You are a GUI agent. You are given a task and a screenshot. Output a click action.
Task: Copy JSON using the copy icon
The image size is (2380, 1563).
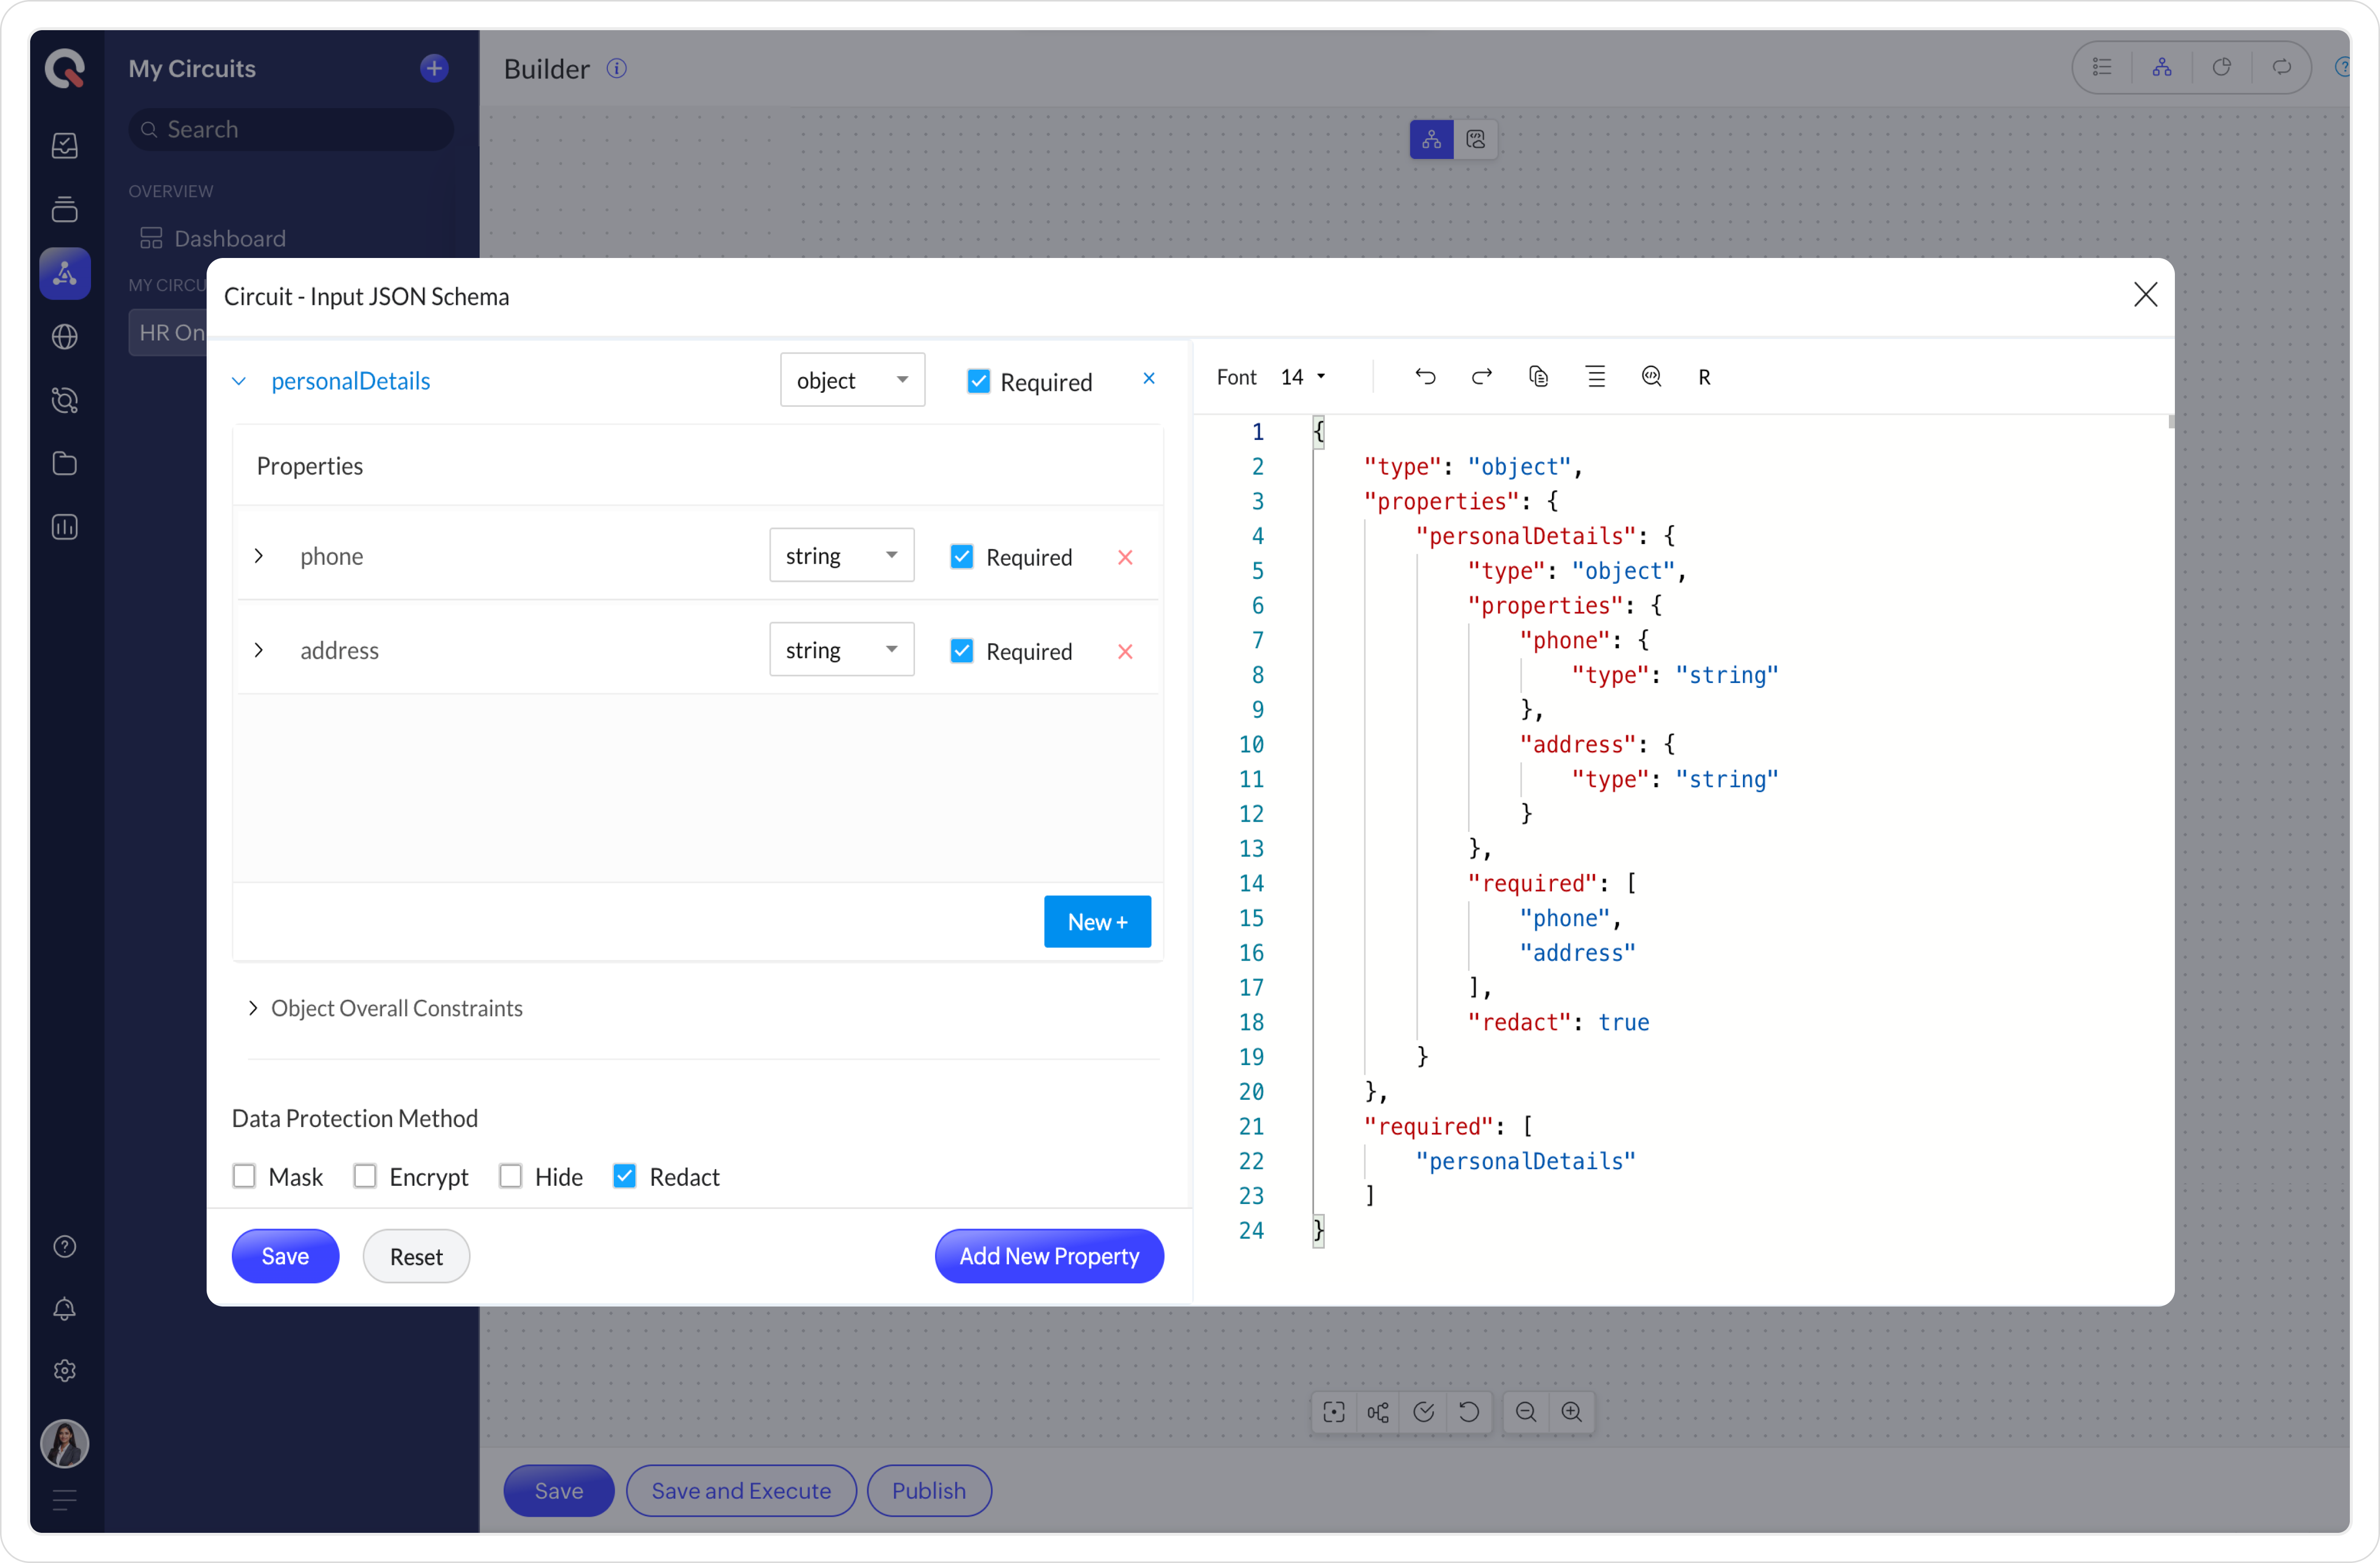[1538, 377]
